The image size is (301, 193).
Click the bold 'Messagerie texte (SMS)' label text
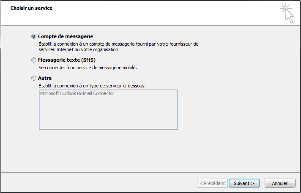click(67, 60)
